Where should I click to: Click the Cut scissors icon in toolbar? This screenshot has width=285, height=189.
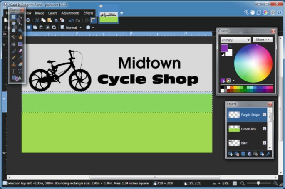point(37,20)
